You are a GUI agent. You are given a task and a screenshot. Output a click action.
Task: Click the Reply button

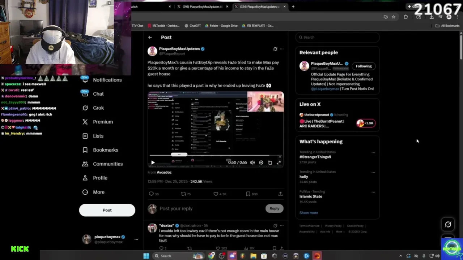point(275,208)
